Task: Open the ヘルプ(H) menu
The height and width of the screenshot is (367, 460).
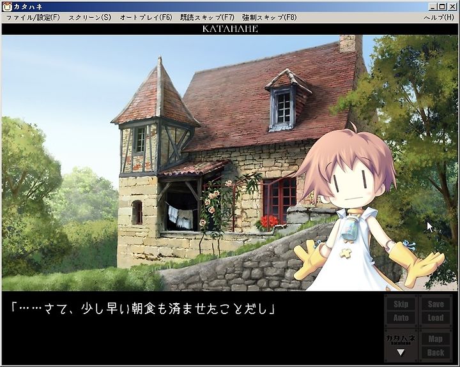Action: point(439,18)
